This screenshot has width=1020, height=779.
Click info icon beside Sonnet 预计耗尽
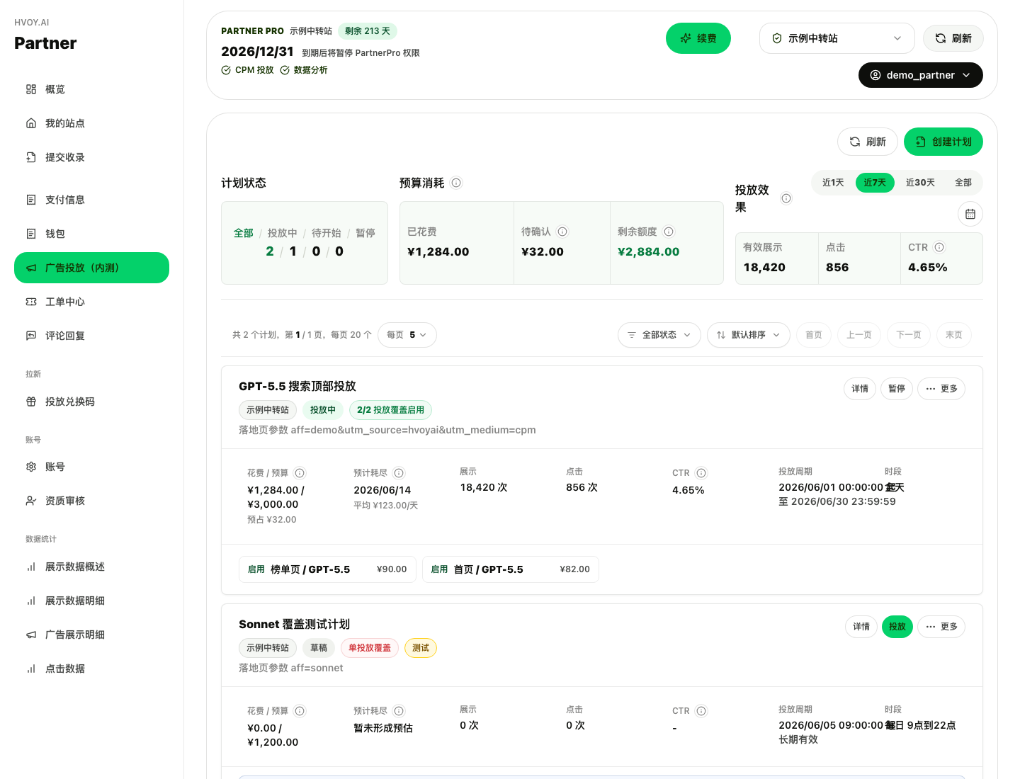[x=399, y=711]
